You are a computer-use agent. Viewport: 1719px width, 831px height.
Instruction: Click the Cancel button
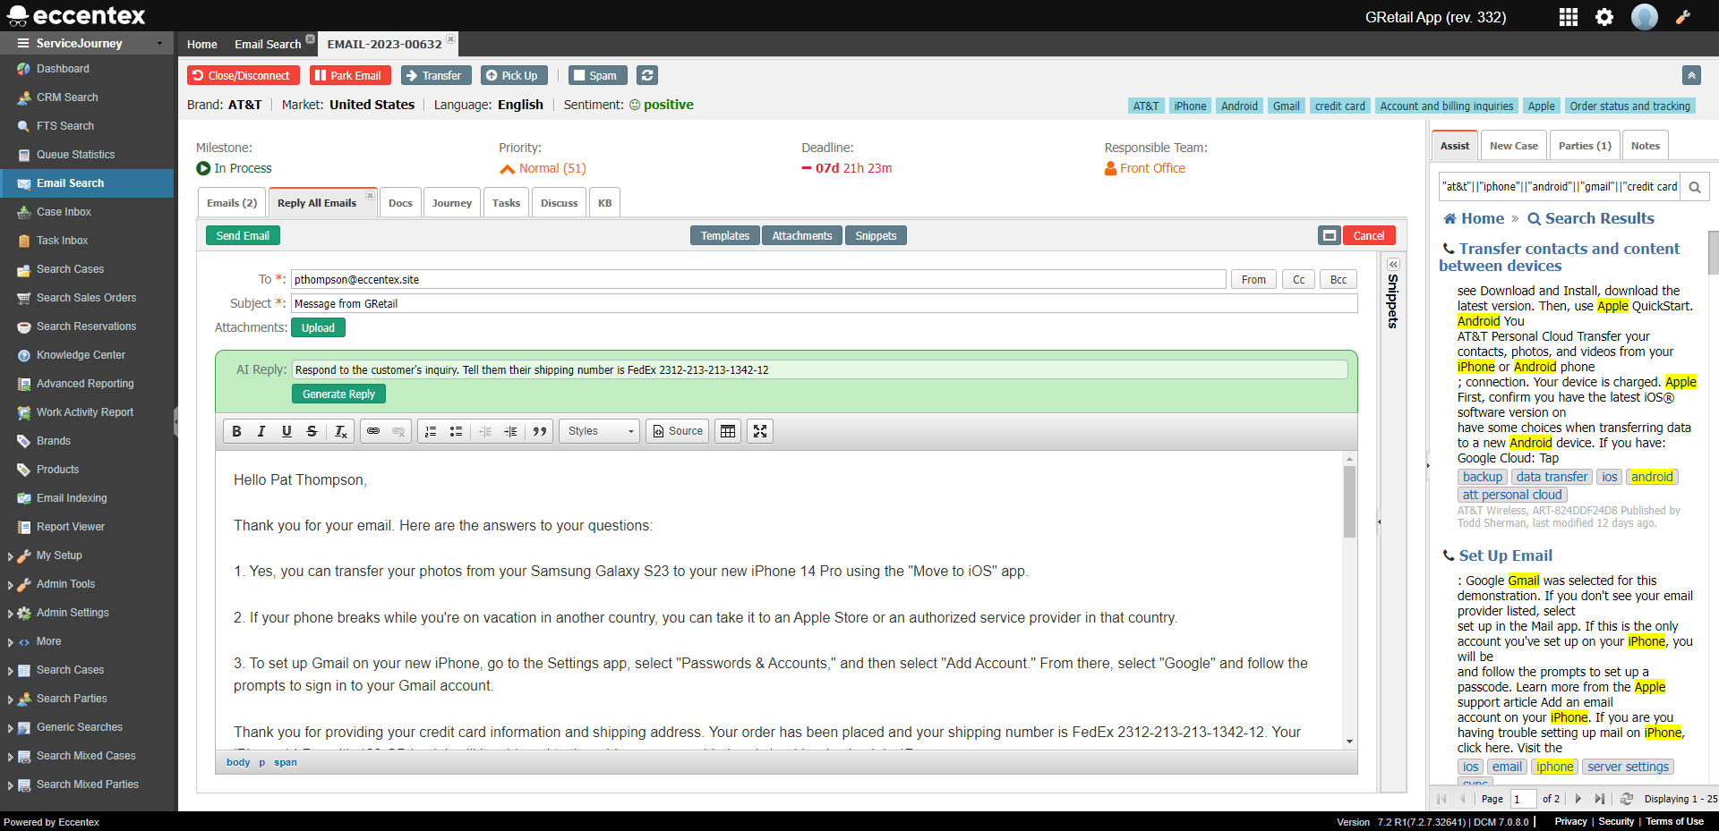(x=1368, y=235)
